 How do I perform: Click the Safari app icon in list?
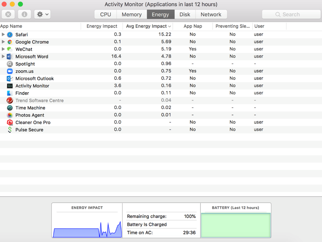click(10, 35)
